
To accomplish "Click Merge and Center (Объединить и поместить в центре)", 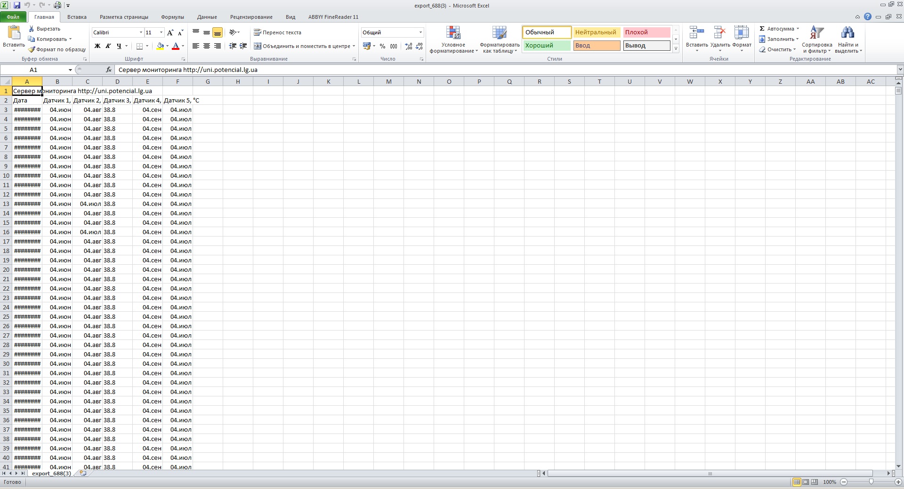I will point(301,46).
